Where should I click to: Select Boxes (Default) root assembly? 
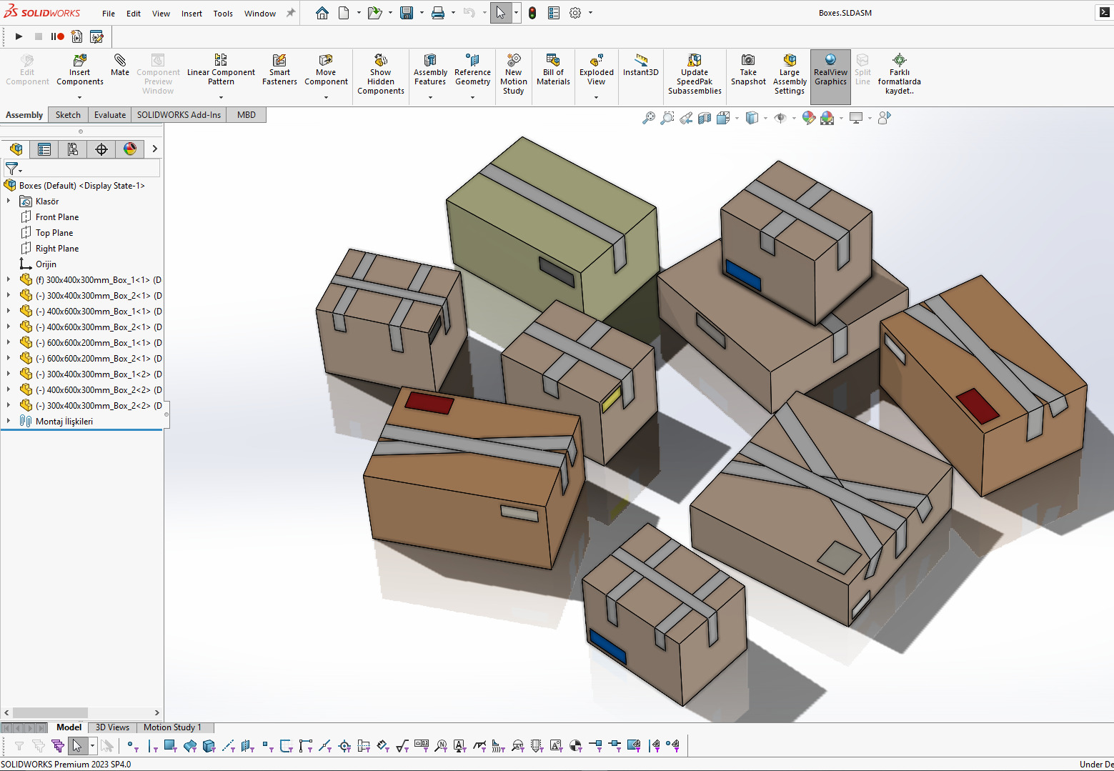point(81,186)
